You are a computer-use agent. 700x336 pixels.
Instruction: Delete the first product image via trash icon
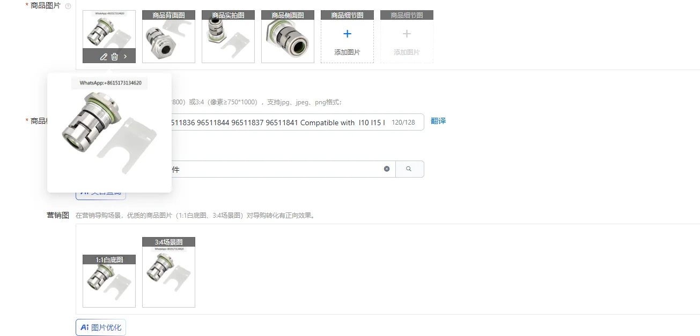(114, 57)
